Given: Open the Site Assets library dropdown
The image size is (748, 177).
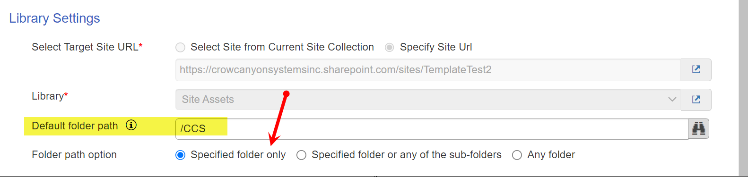Looking at the screenshot, I should pyautogui.click(x=428, y=100).
